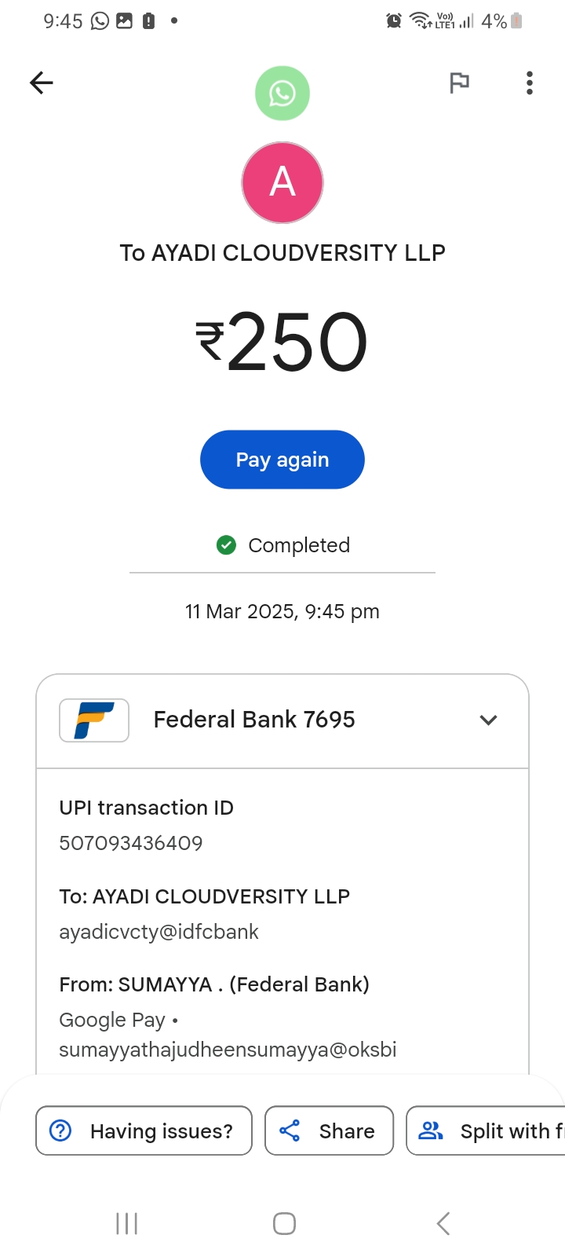Tap the UPI transaction ID number
The image size is (565, 1257).
[x=131, y=843]
